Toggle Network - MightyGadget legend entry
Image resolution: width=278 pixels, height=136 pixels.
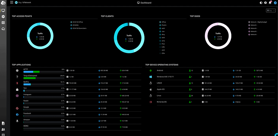pyautogui.click(x=258, y=22)
